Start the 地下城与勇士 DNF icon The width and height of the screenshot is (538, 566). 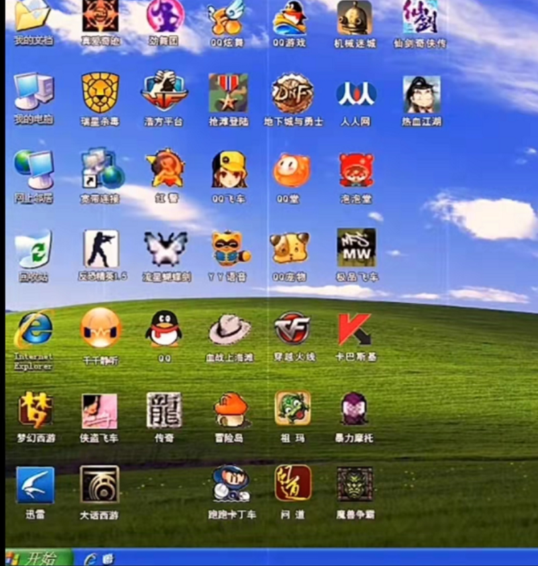292,93
